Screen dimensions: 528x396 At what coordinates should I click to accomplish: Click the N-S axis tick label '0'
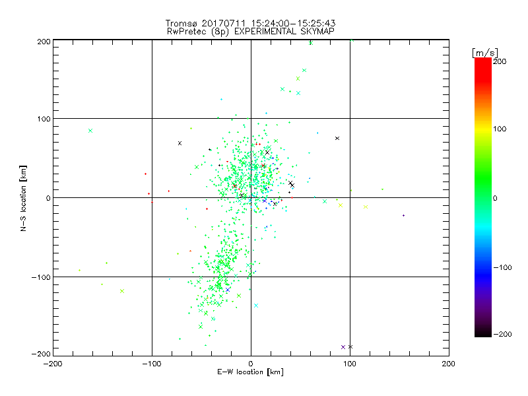coord(48,198)
